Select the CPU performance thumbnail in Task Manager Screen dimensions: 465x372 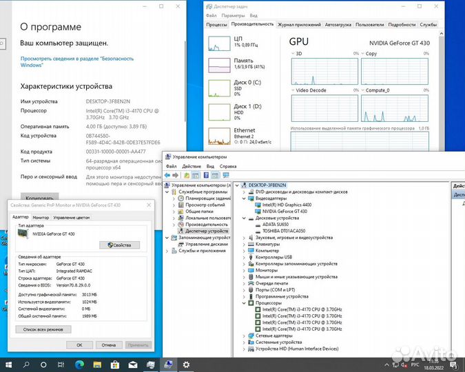[x=219, y=43]
